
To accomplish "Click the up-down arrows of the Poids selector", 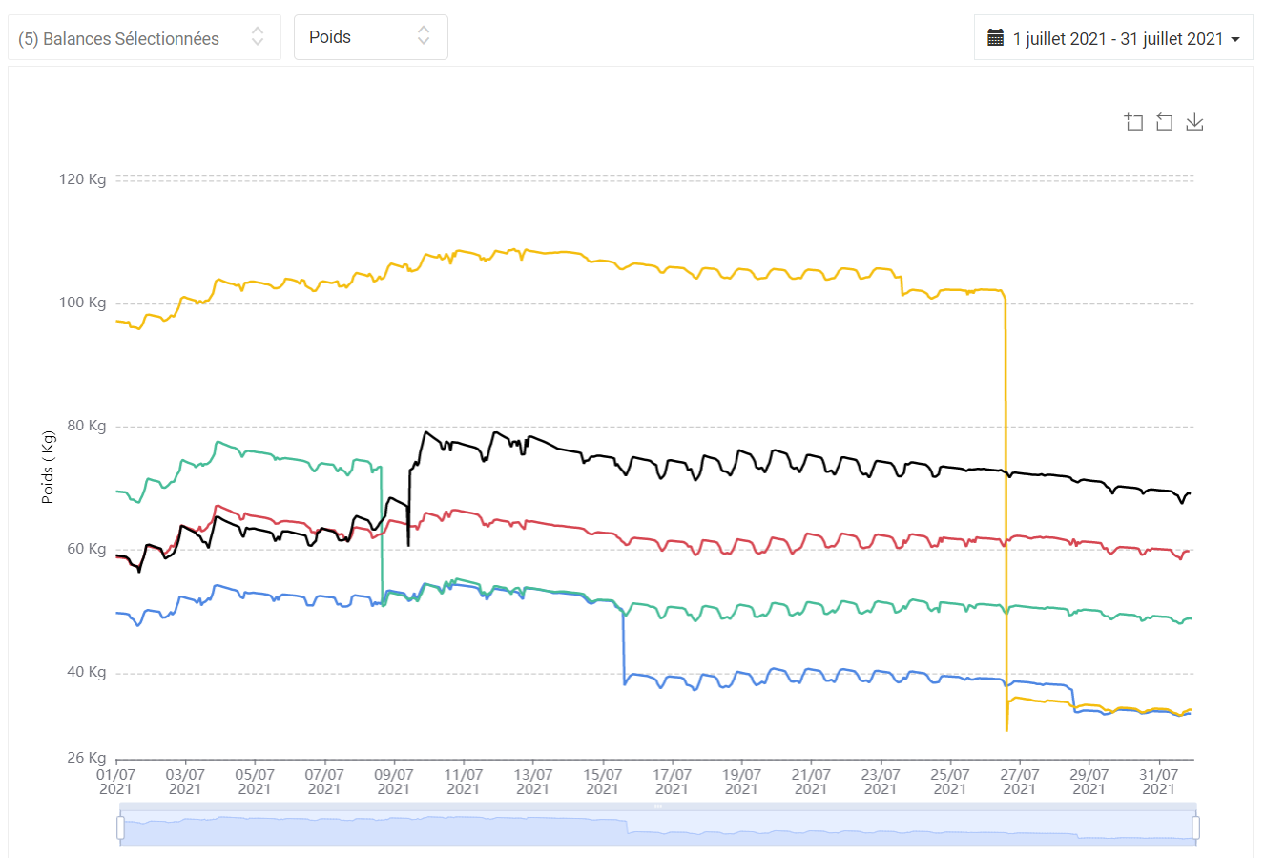I will [x=424, y=36].
